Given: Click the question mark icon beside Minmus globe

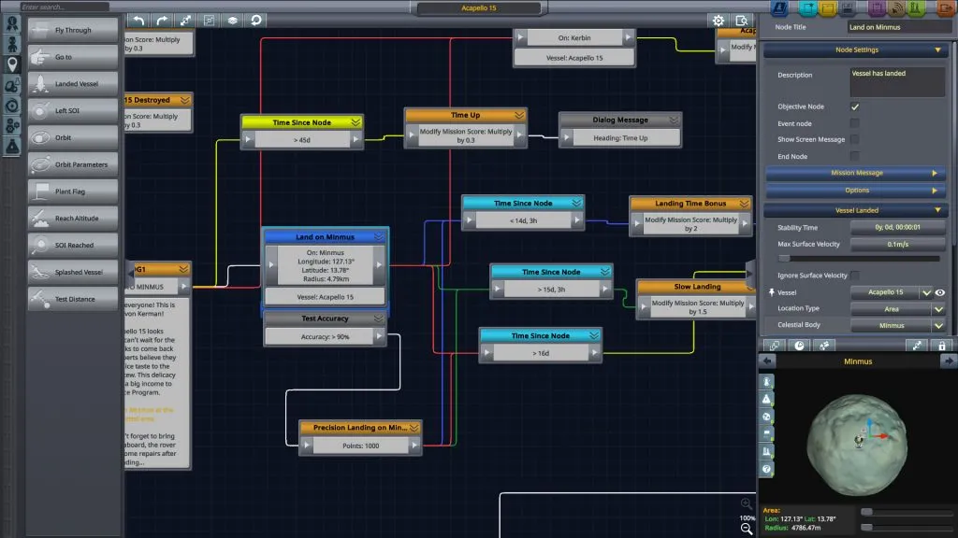Looking at the screenshot, I should tap(766, 469).
